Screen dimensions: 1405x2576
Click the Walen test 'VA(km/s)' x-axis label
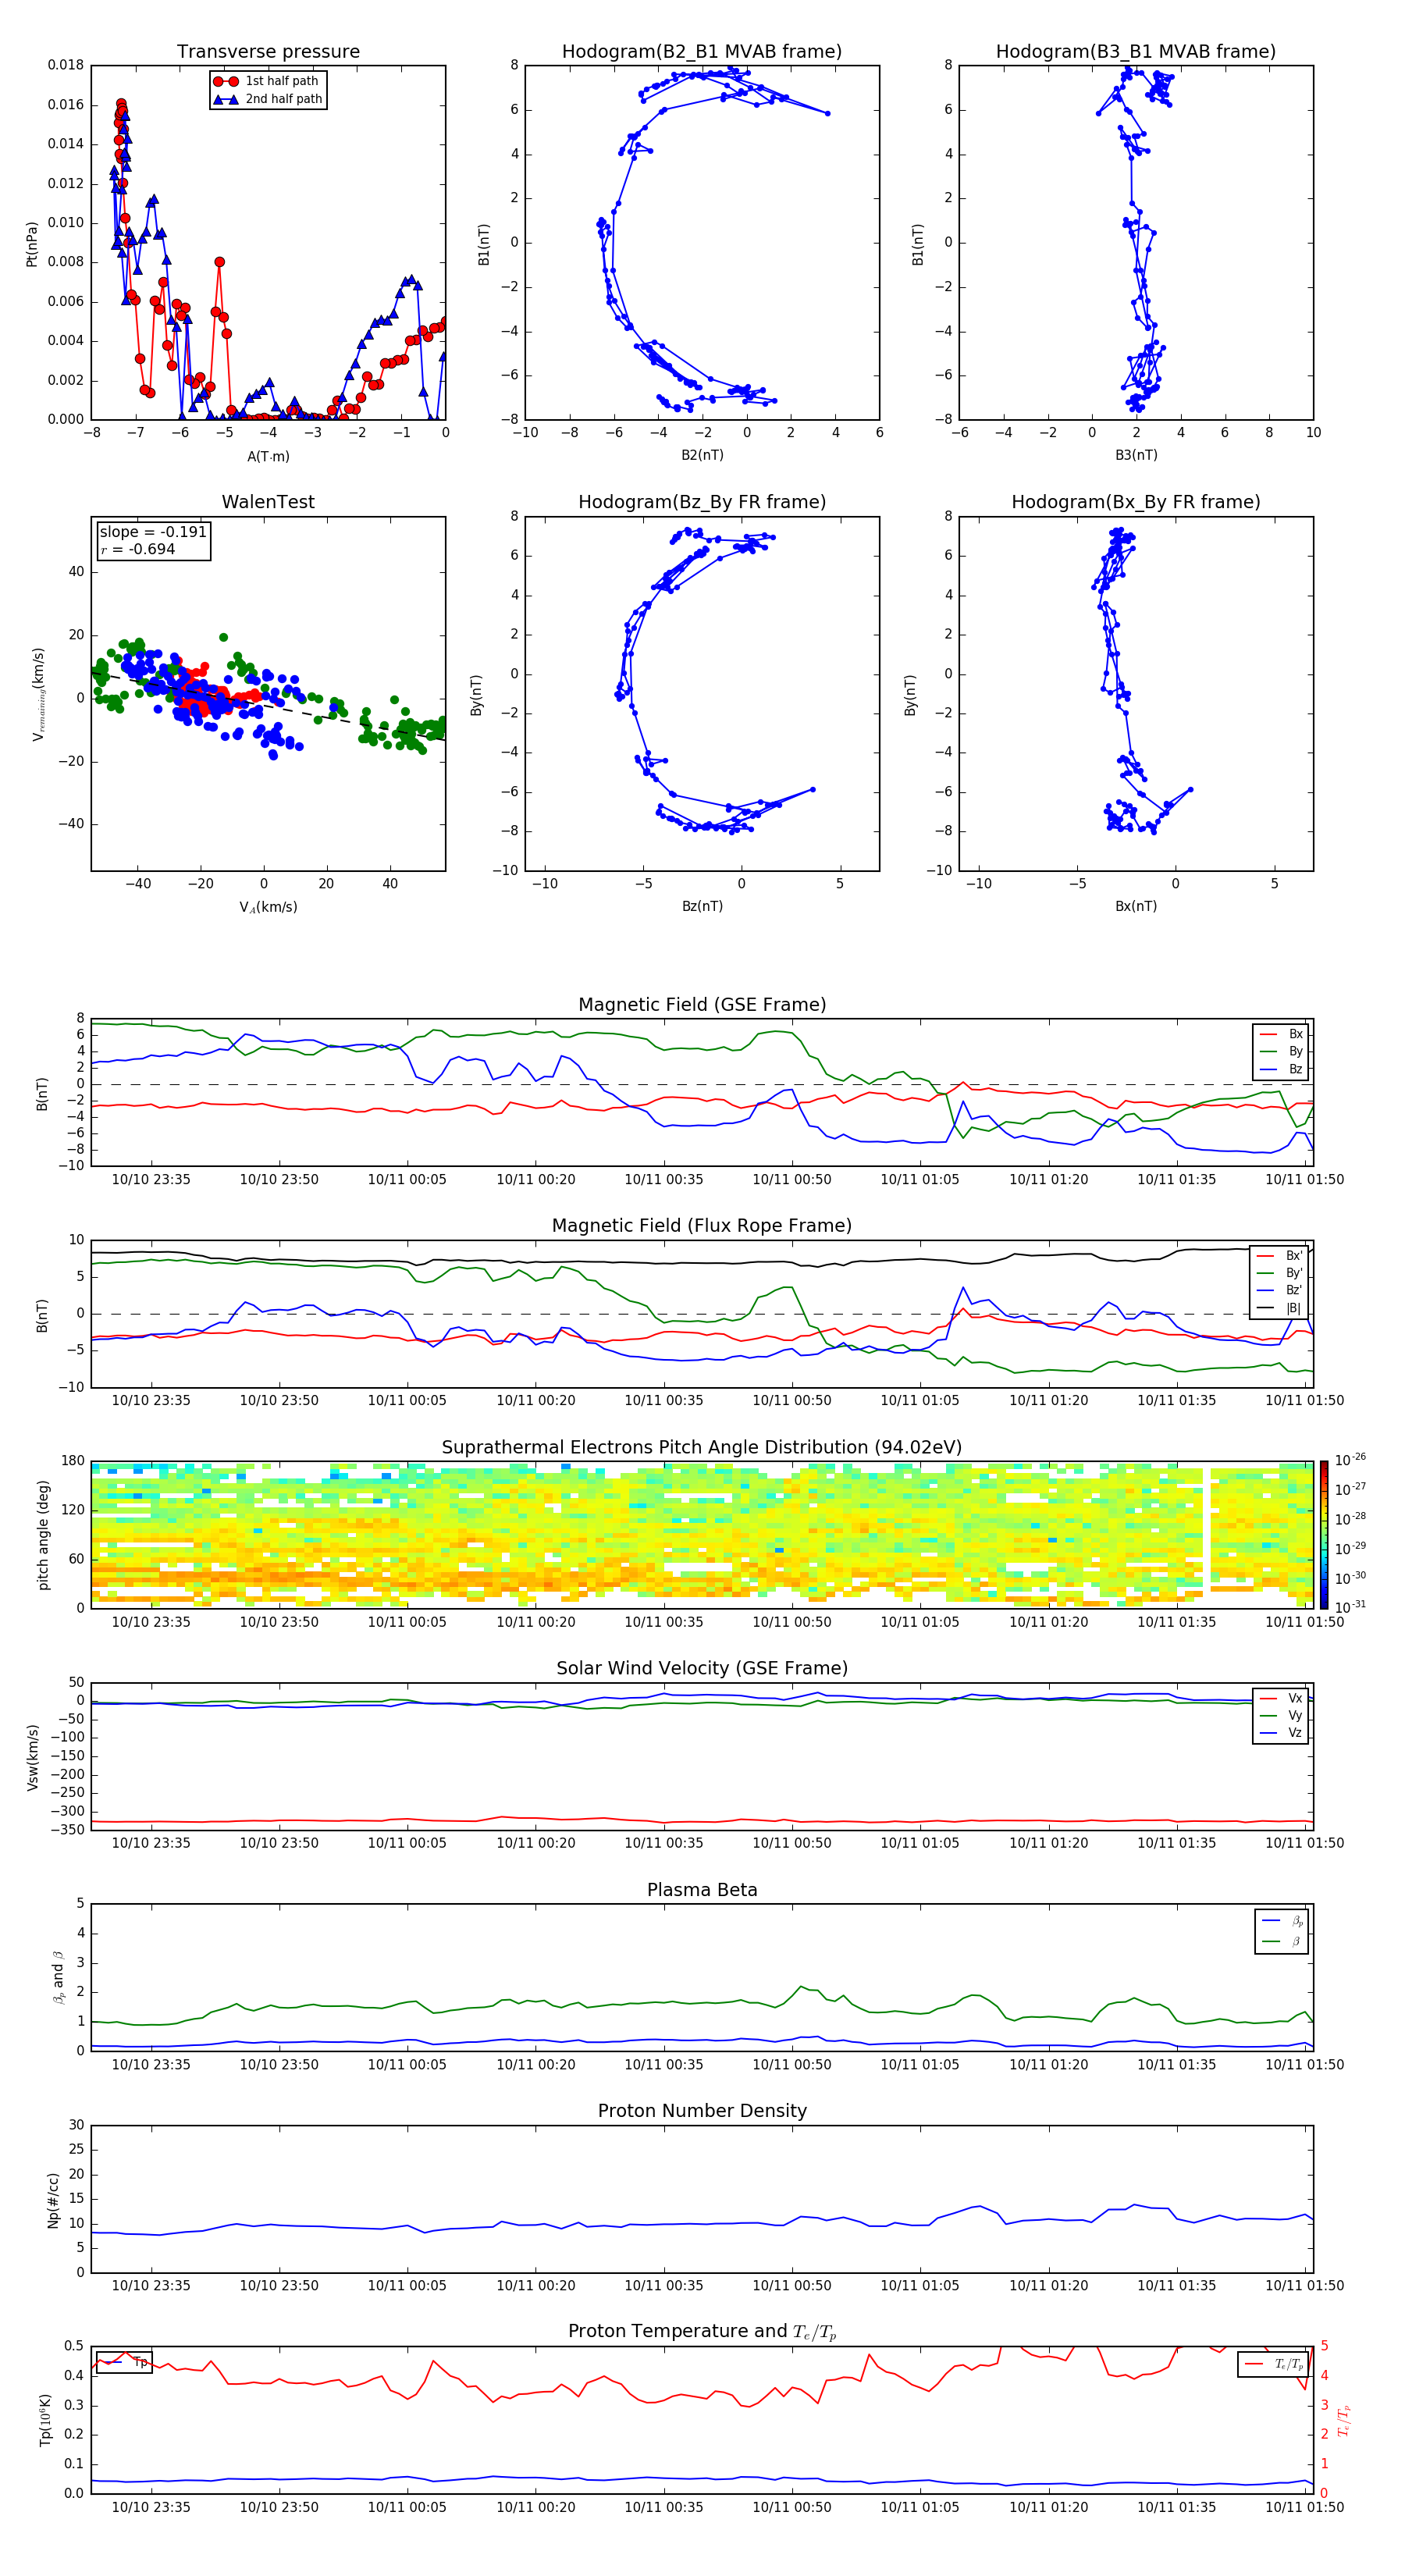[x=268, y=907]
